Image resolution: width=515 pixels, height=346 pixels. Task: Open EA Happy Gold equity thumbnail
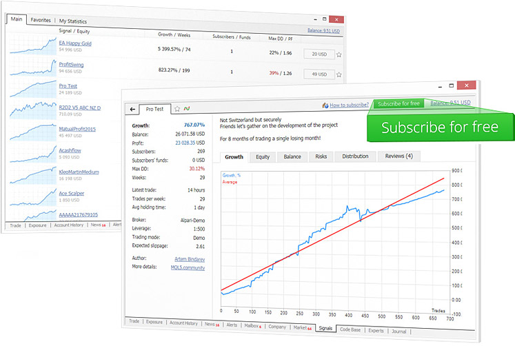click(x=33, y=46)
